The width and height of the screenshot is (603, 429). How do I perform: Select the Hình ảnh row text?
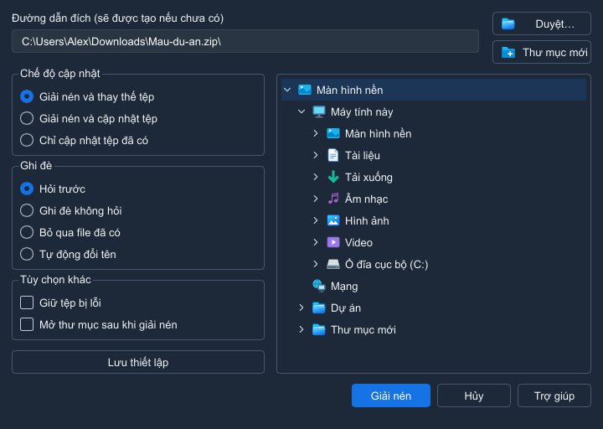[367, 221]
